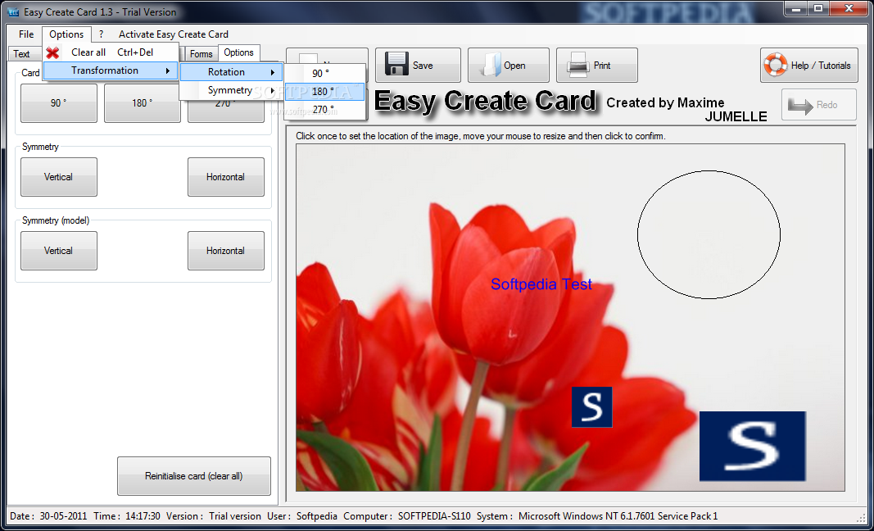
Task: Expand the Transformation submenu
Action: click(x=111, y=70)
